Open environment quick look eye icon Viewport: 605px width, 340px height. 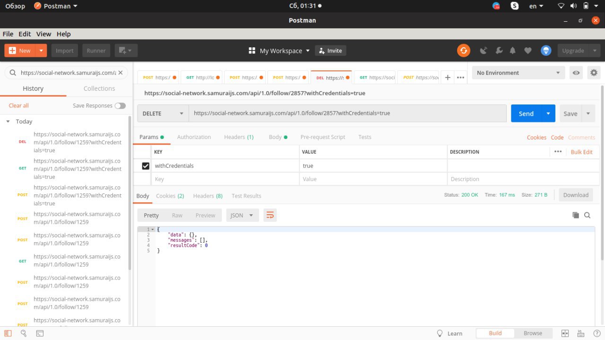(x=576, y=73)
